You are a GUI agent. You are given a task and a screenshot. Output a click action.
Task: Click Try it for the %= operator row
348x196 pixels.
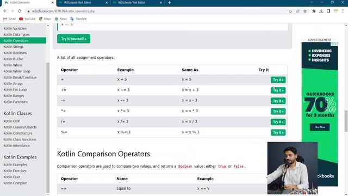point(278,132)
